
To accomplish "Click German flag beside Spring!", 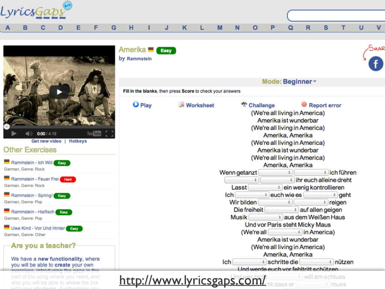I will (x=7, y=195).
